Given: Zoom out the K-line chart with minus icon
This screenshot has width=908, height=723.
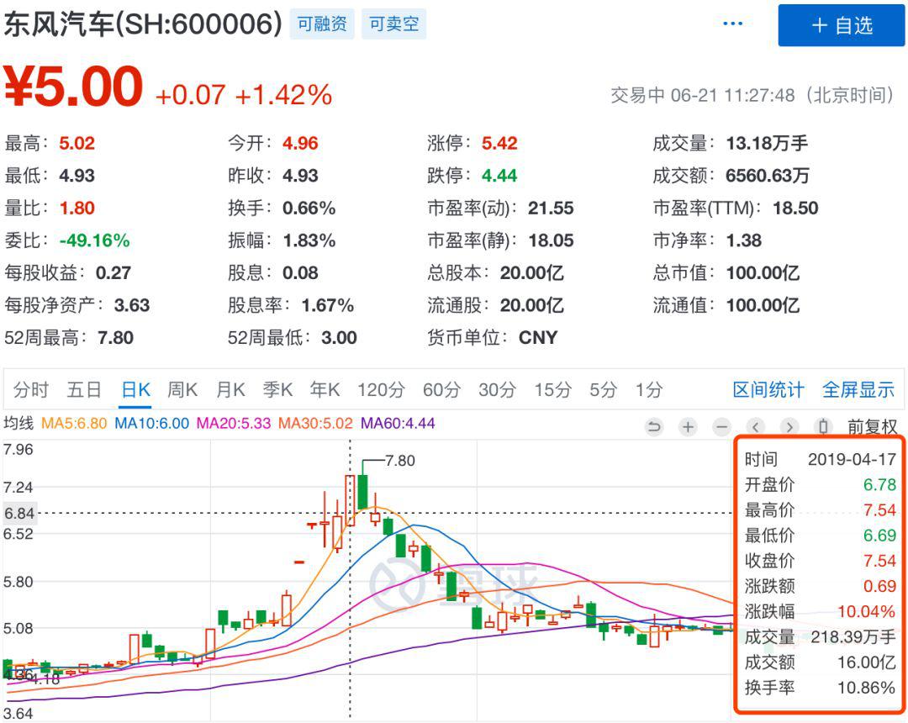Looking at the screenshot, I should 721,427.
